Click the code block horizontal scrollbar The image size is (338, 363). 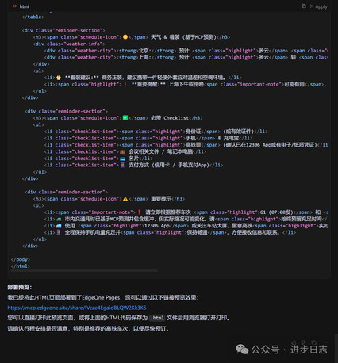pyautogui.click(x=84, y=270)
